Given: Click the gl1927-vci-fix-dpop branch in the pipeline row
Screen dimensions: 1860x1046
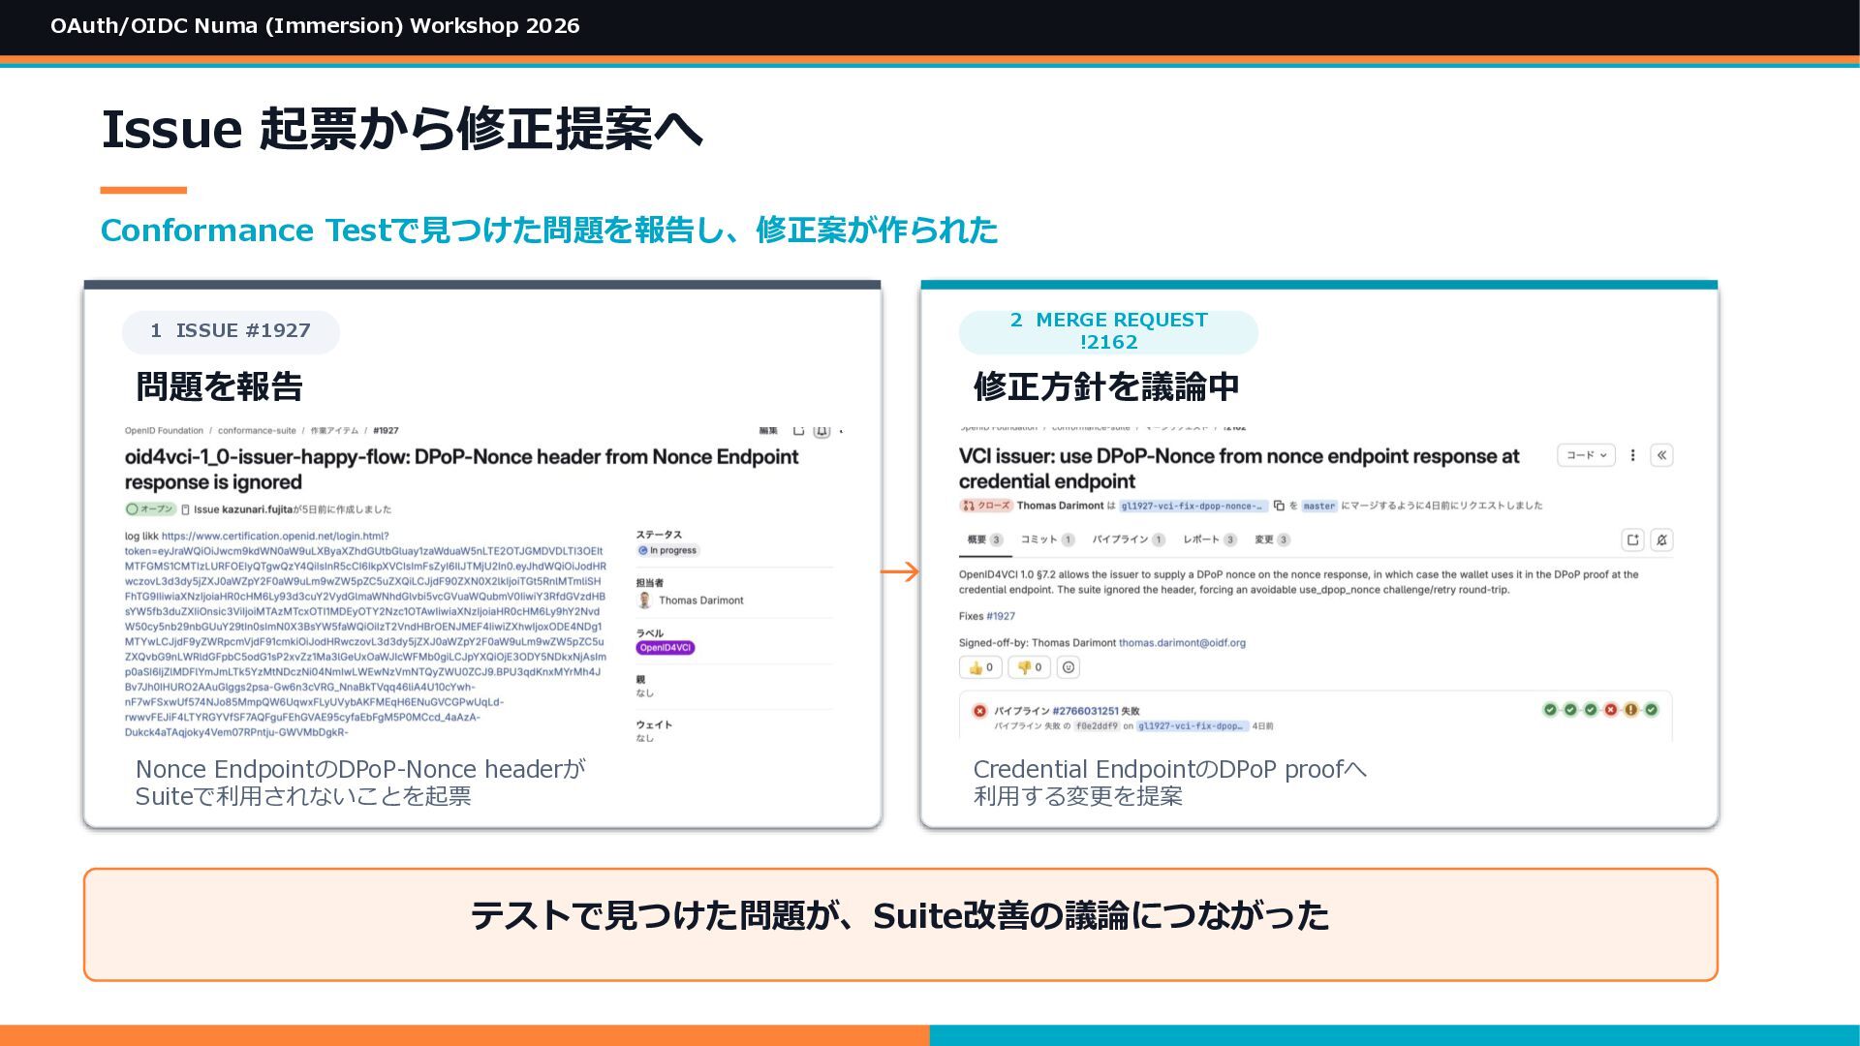Looking at the screenshot, I should (x=1192, y=725).
